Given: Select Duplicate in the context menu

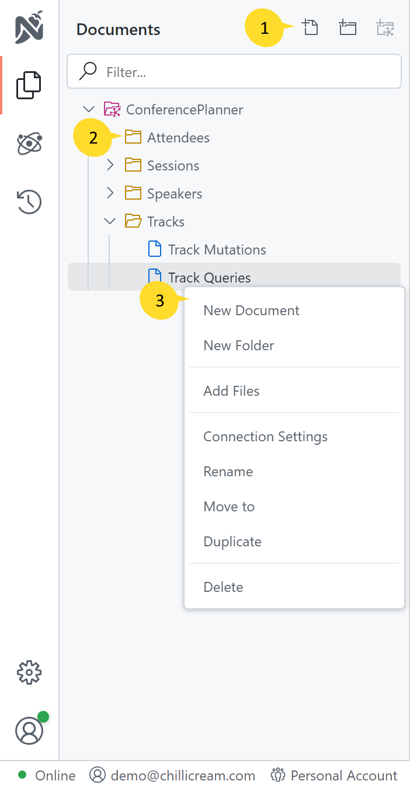Looking at the screenshot, I should 232,542.
